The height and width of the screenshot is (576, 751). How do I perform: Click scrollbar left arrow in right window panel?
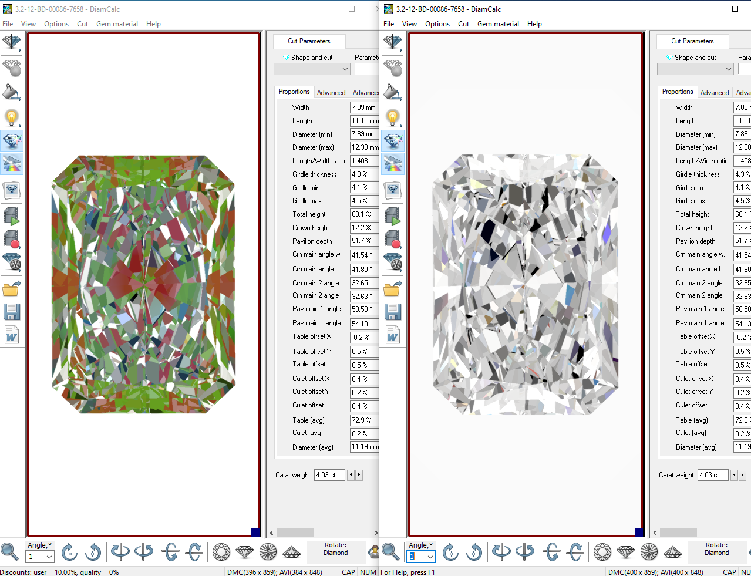point(655,533)
